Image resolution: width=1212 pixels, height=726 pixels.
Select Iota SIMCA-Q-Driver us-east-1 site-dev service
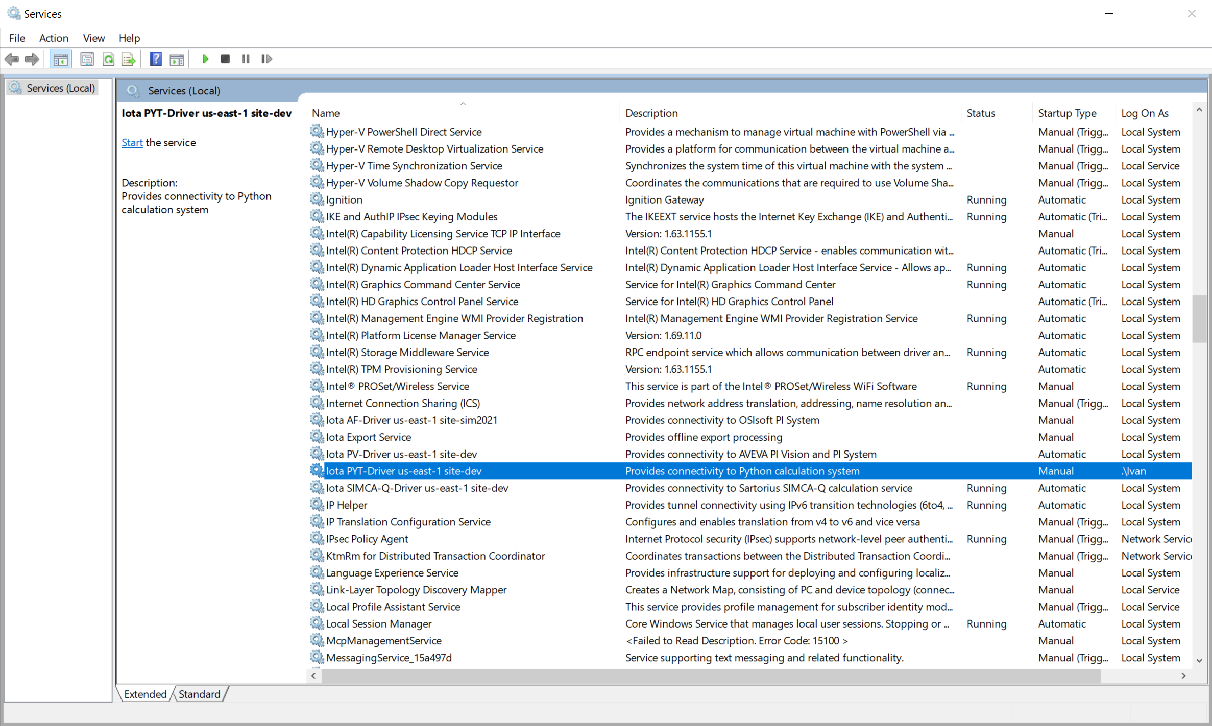750,487
